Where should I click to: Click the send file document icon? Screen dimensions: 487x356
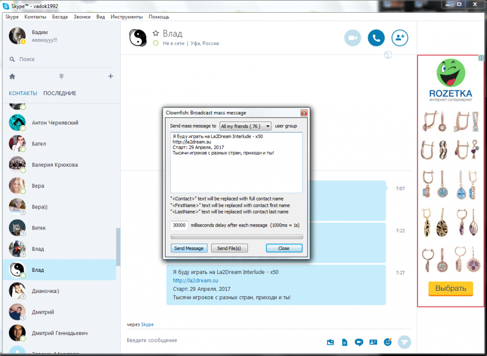pos(345,342)
